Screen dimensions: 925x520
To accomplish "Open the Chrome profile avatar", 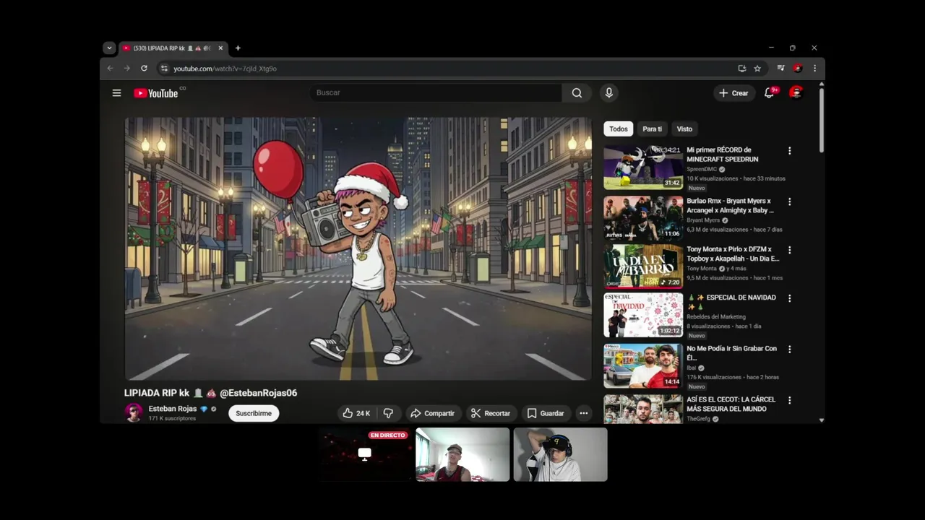I will [797, 69].
